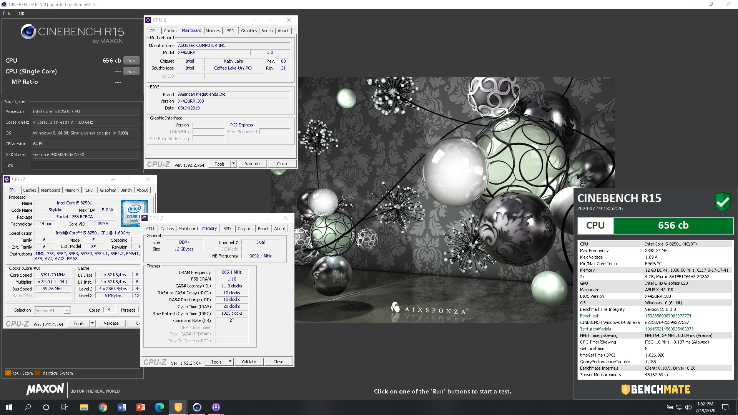This screenshot has width=738, height=415.
Task: Click the BIOS version X442URR.308 field
Action: tap(233, 101)
